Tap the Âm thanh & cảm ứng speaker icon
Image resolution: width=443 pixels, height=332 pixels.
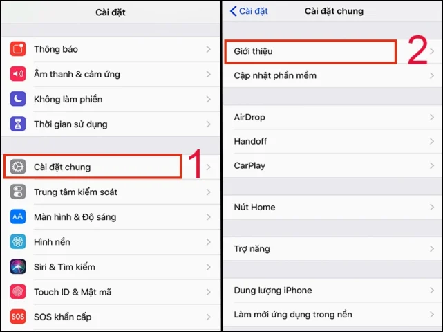pyautogui.click(x=18, y=74)
